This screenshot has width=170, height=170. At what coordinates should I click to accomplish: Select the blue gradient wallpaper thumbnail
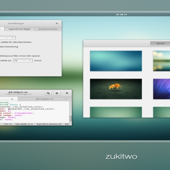116,61
